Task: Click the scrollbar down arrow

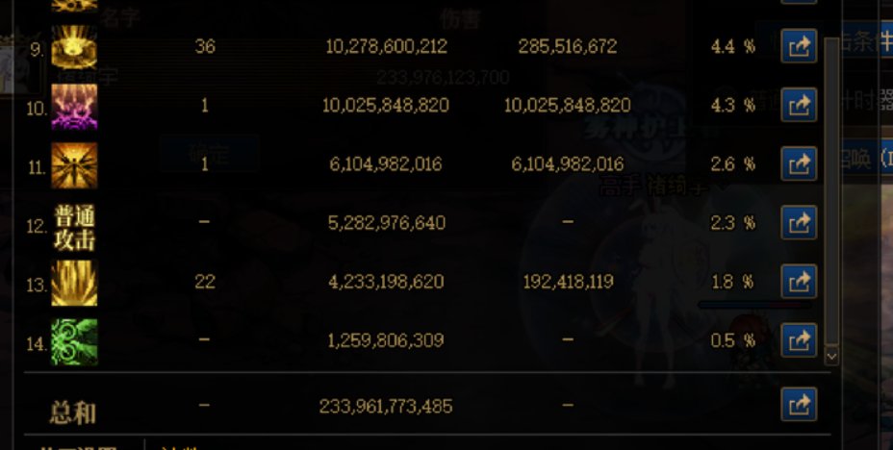Action: coord(831,356)
